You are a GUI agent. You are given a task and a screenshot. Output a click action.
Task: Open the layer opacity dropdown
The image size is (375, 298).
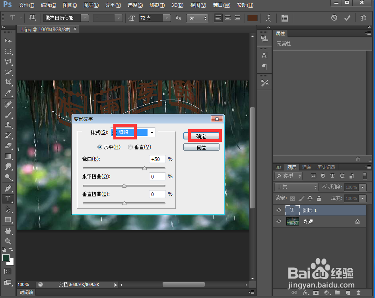pyautogui.click(x=363, y=187)
